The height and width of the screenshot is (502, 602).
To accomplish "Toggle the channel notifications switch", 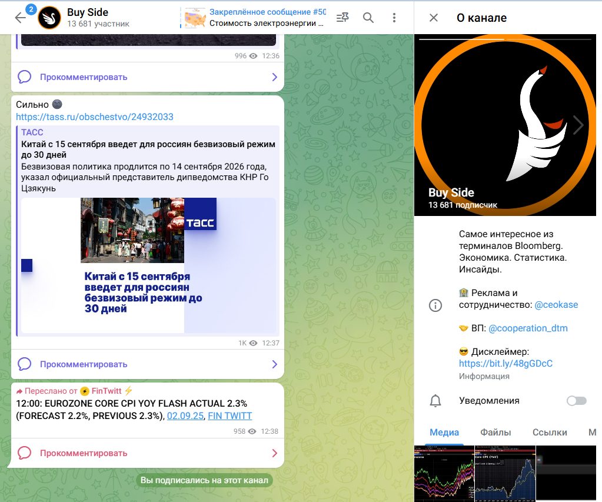I will pyautogui.click(x=577, y=401).
